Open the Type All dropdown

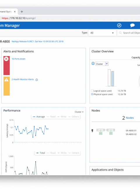tap(102, 33)
